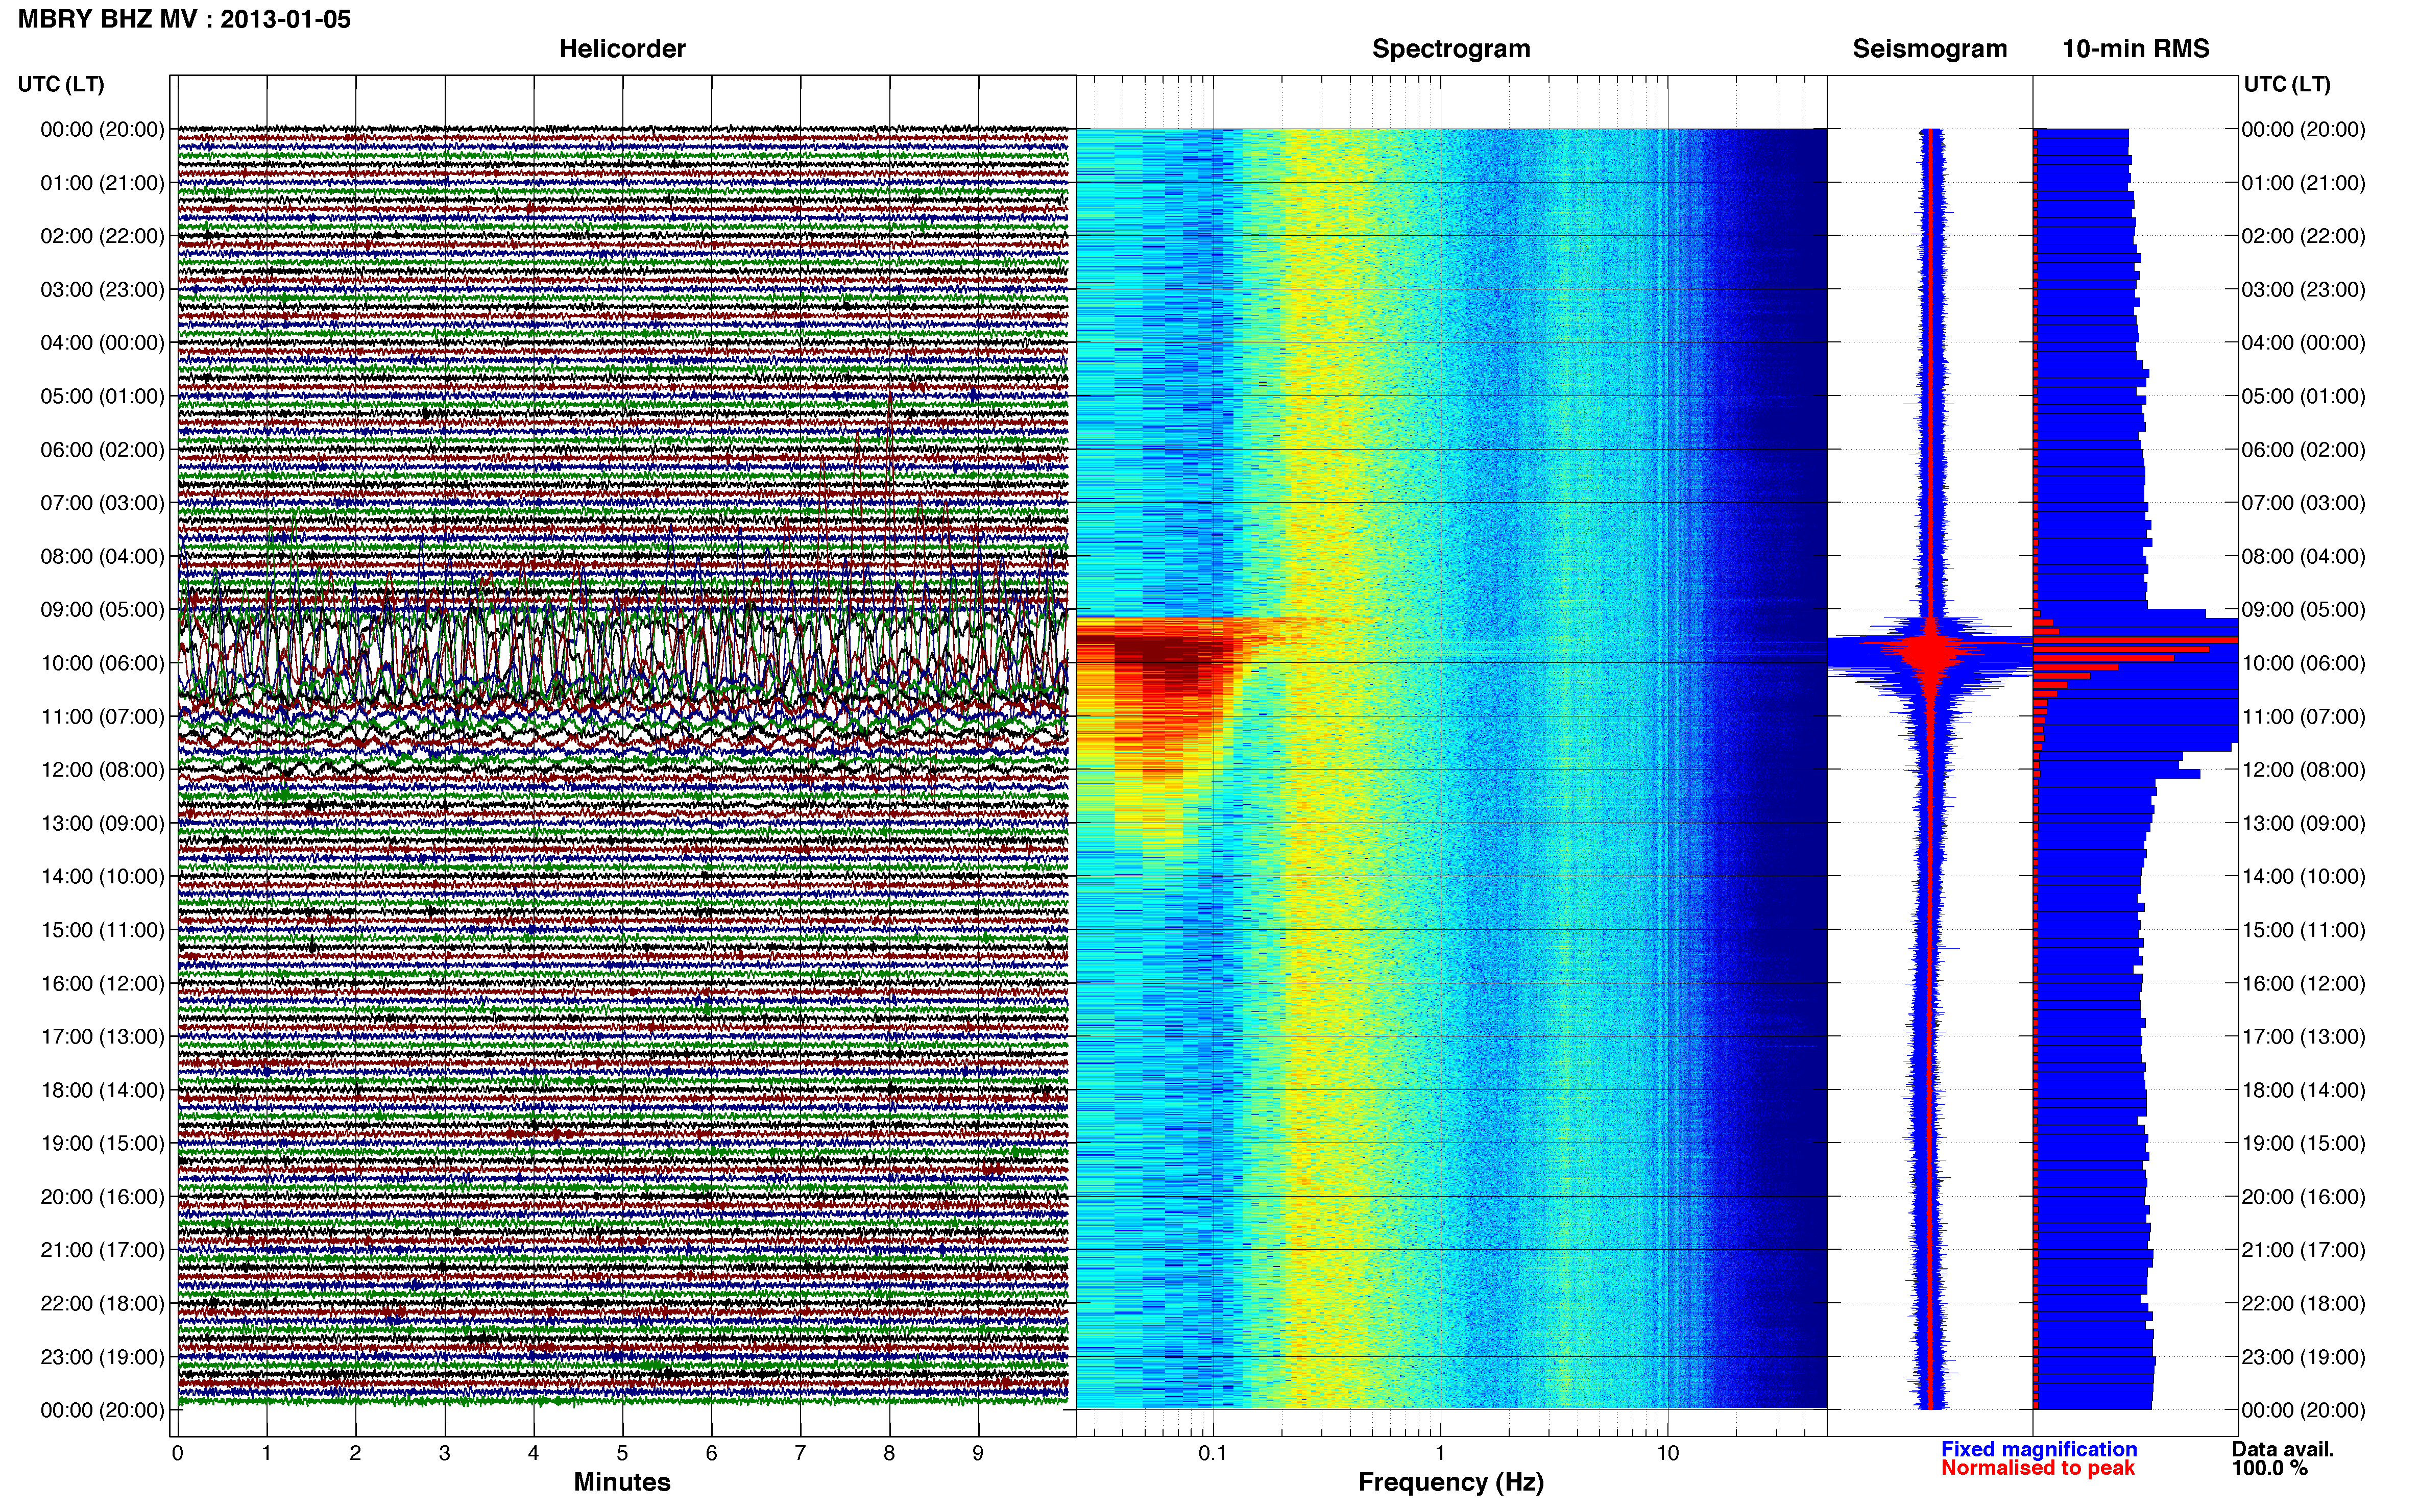Click left time label 02:00 (22:00)
Screen dimensions: 2420x1512
click(102, 236)
